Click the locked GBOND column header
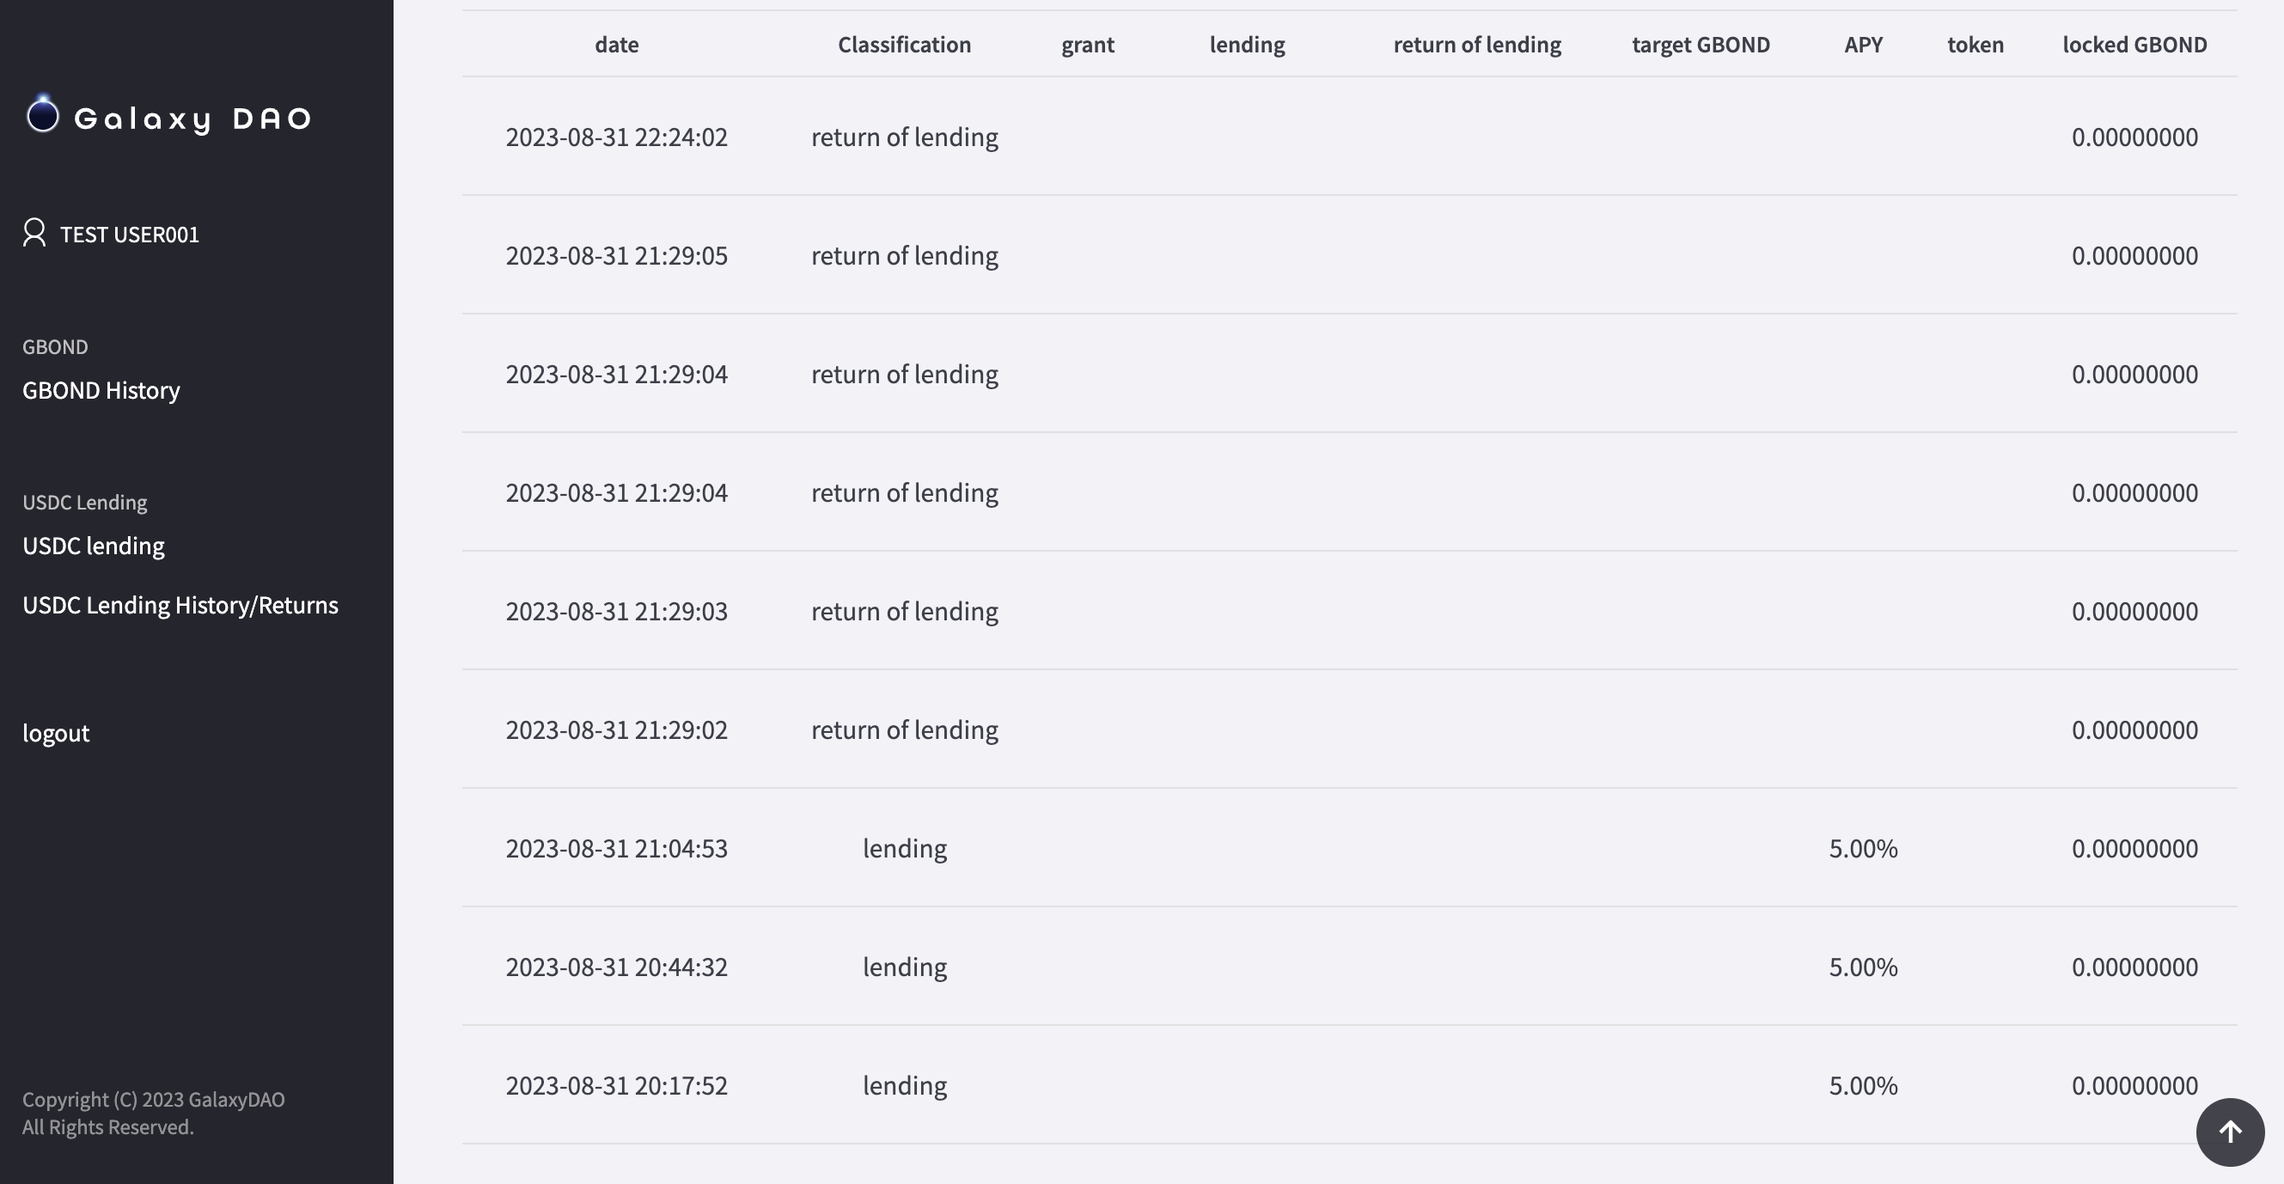2284x1184 pixels. click(2134, 45)
